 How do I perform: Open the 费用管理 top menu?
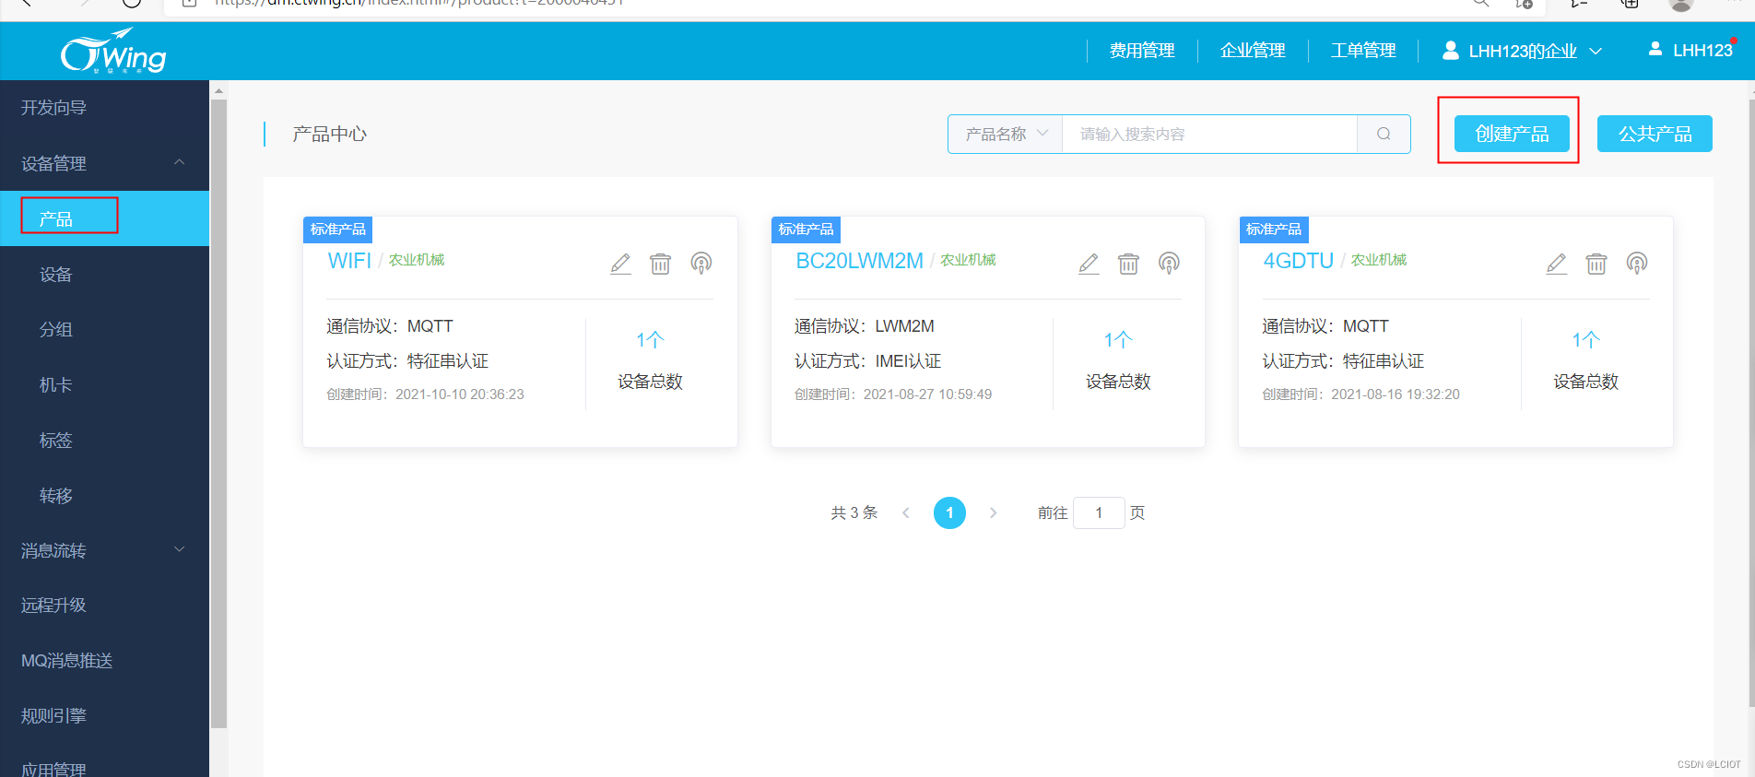1142,51
